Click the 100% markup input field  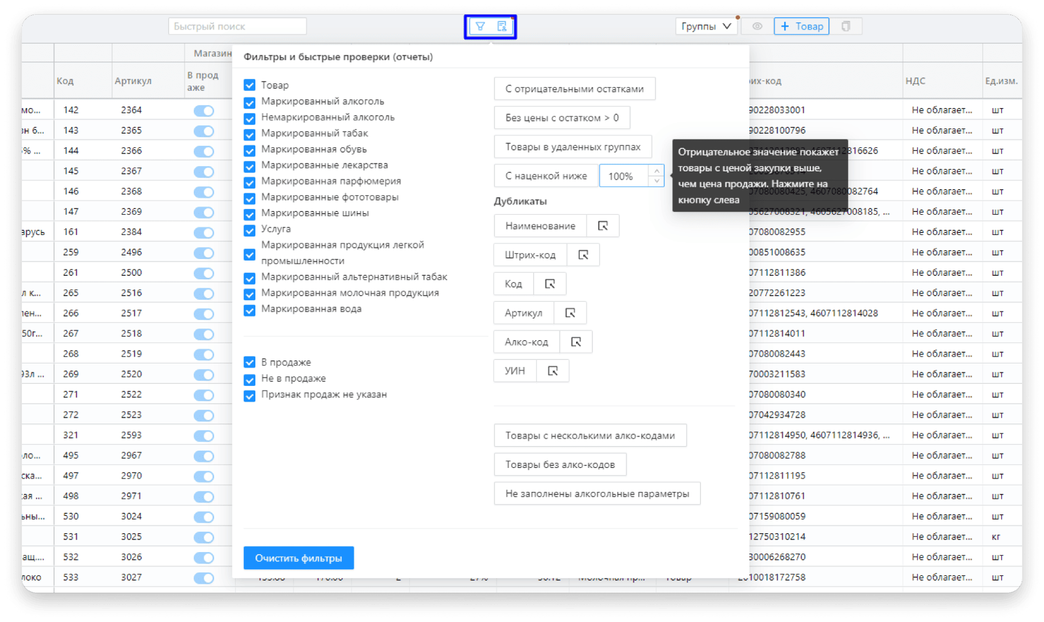[625, 176]
